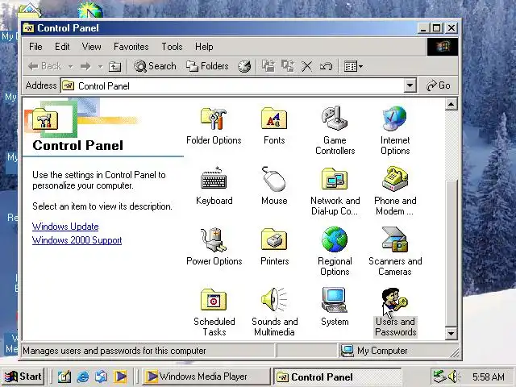Click the vertical scrollbar thumb

[x=451, y=253]
